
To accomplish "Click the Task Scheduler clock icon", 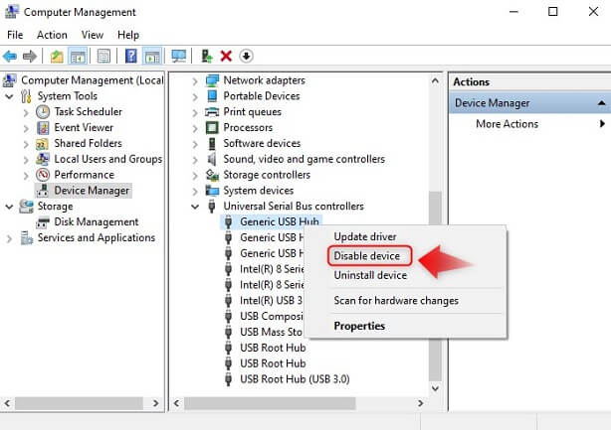I will point(43,112).
